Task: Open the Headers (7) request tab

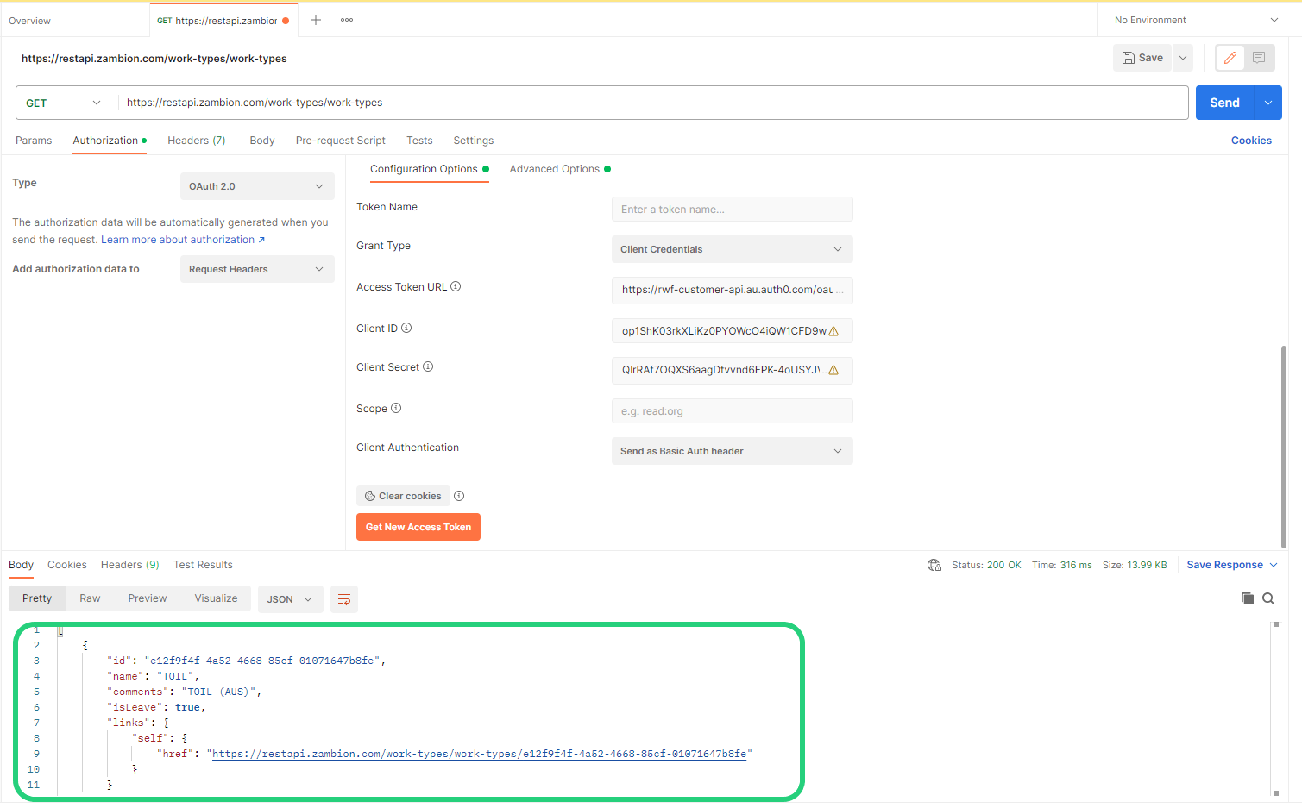Action: pyautogui.click(x=197, y=141)
